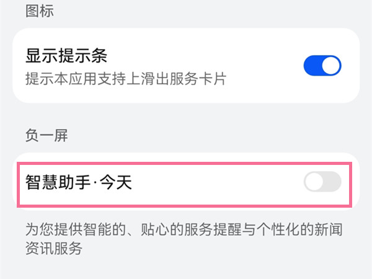Tap the 智慧助手·今天 label text
The image size is (372, 279).
click(x=79, y=182)
